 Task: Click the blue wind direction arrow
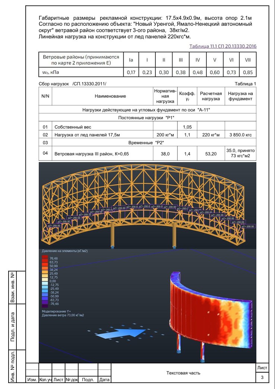coord(121,333)
